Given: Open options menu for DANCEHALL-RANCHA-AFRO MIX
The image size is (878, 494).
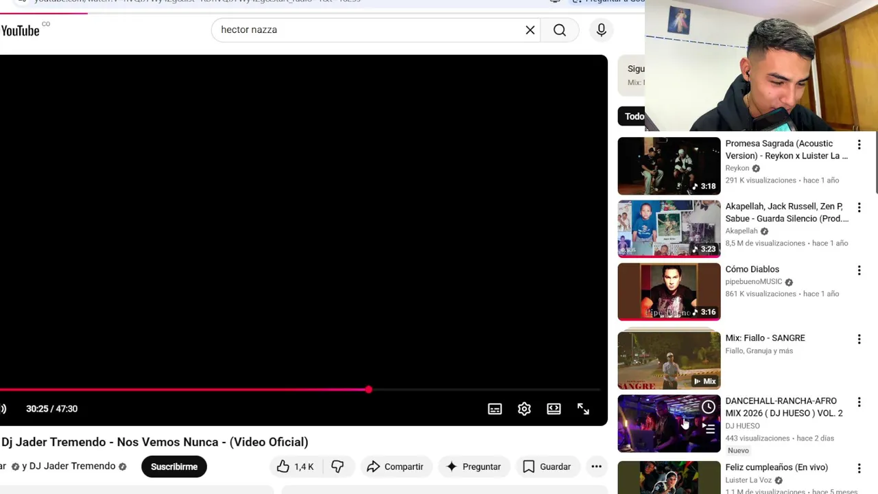Looking at the screenshot, I should [859, 402].
